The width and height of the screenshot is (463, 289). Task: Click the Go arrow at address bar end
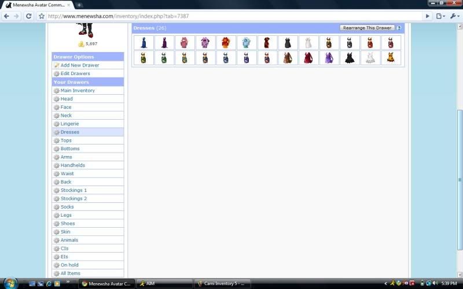pyautogui.click(x=427, y=16)
